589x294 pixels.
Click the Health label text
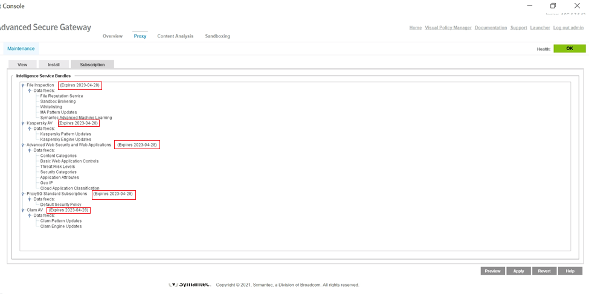tap(544, 49)
